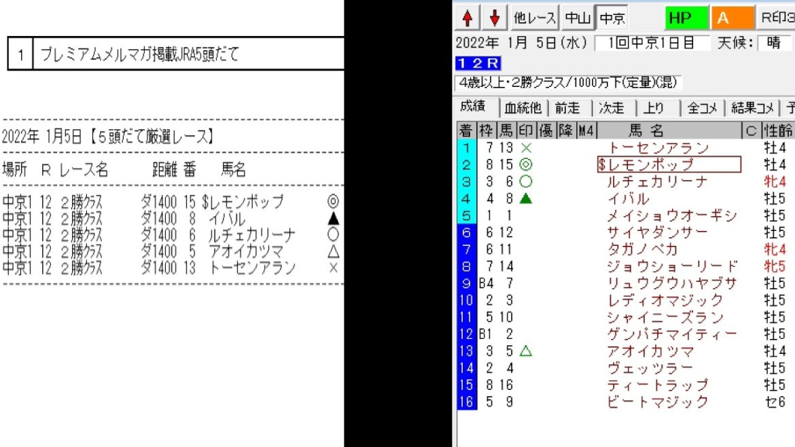Click the red up arrow button
Image resolution: width=795 pixels, height=447 pixels.
click(x=467, y=18)
